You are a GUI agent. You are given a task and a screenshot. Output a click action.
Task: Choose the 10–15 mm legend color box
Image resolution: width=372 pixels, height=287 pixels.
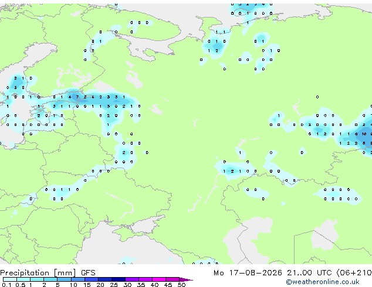coord(77,279)
